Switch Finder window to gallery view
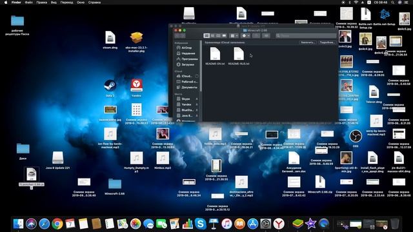Viewport: 413px width, 232px height. (x=224, y=35)
